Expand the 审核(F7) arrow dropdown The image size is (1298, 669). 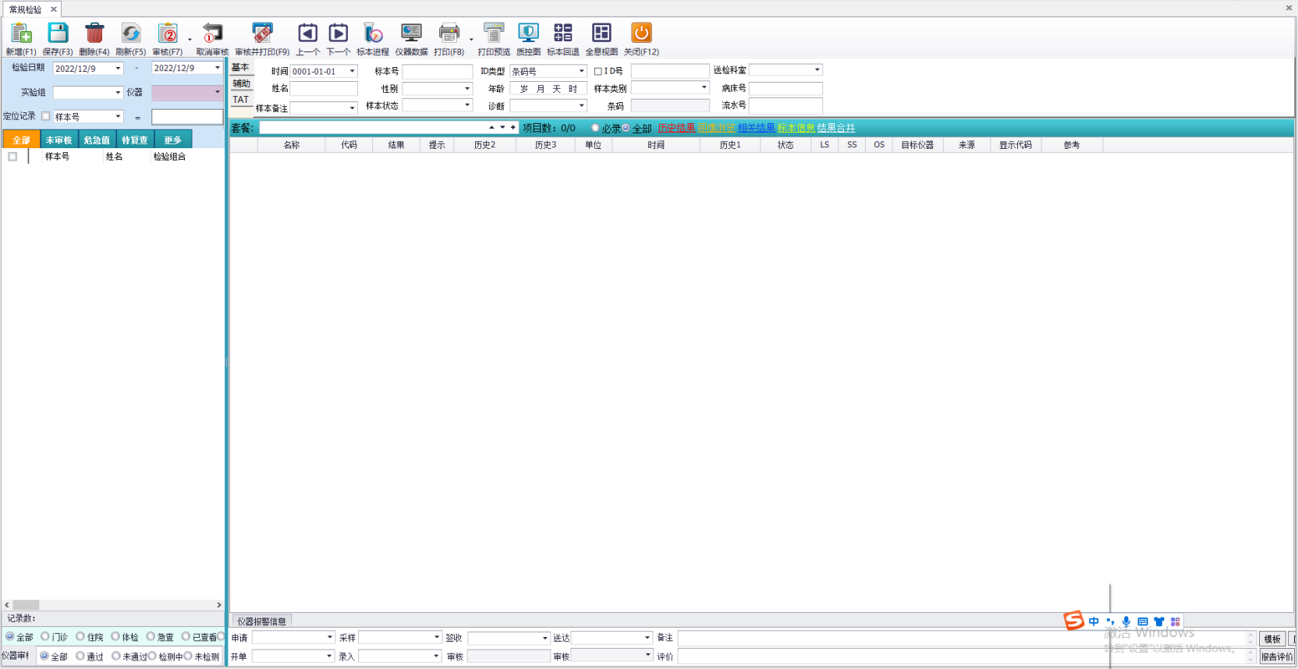click(x=190, y=39)
